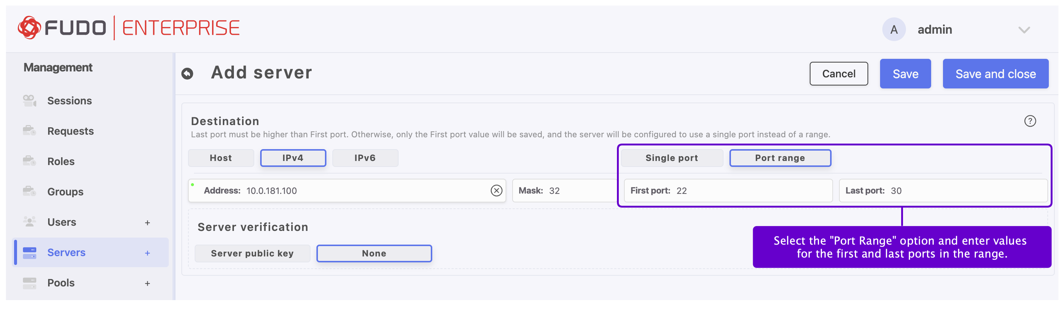1064x309 pixels.
Task: Select the Host destination type
Action: point(221,158)
